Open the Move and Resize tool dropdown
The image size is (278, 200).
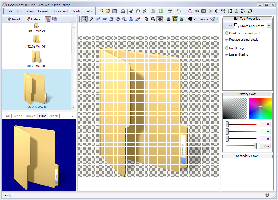click(x=269, y=26)
